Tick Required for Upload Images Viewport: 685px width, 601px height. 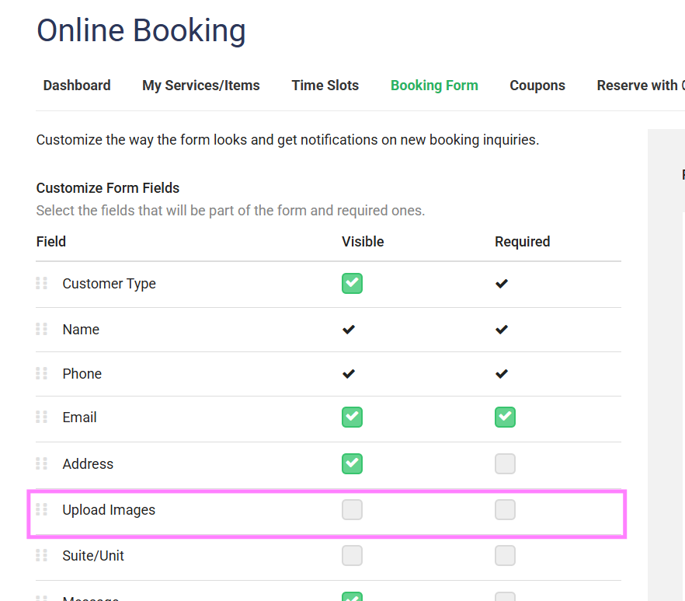[505, 510]
